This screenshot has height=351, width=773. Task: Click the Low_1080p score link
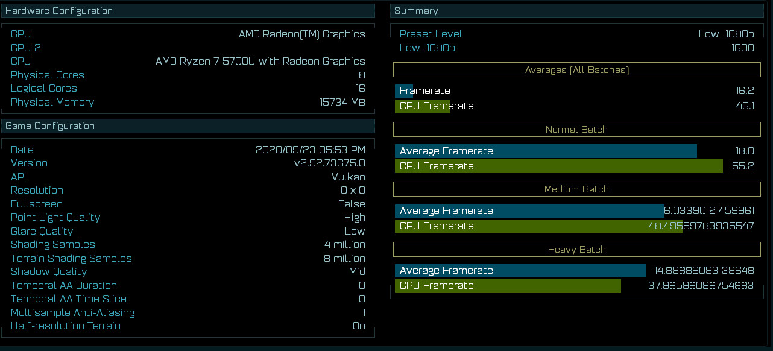427,48
